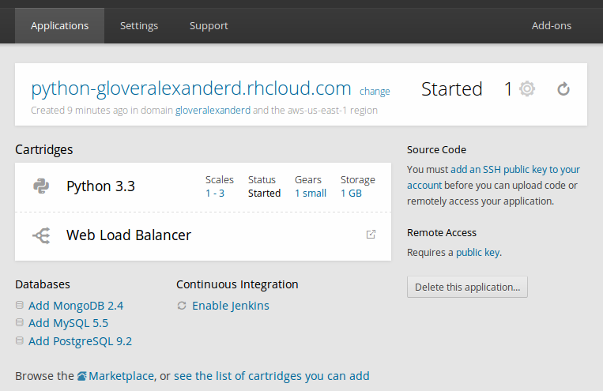Click the Web Load Balancer branching icon
Viewport: 603px width, 391px height.
pyautogui.click(x=41, y=235)
